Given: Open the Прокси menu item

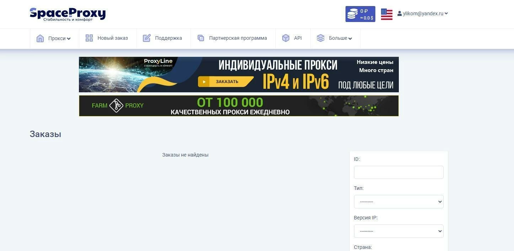Looking at the screenshot, I should (x=54, y=38).
